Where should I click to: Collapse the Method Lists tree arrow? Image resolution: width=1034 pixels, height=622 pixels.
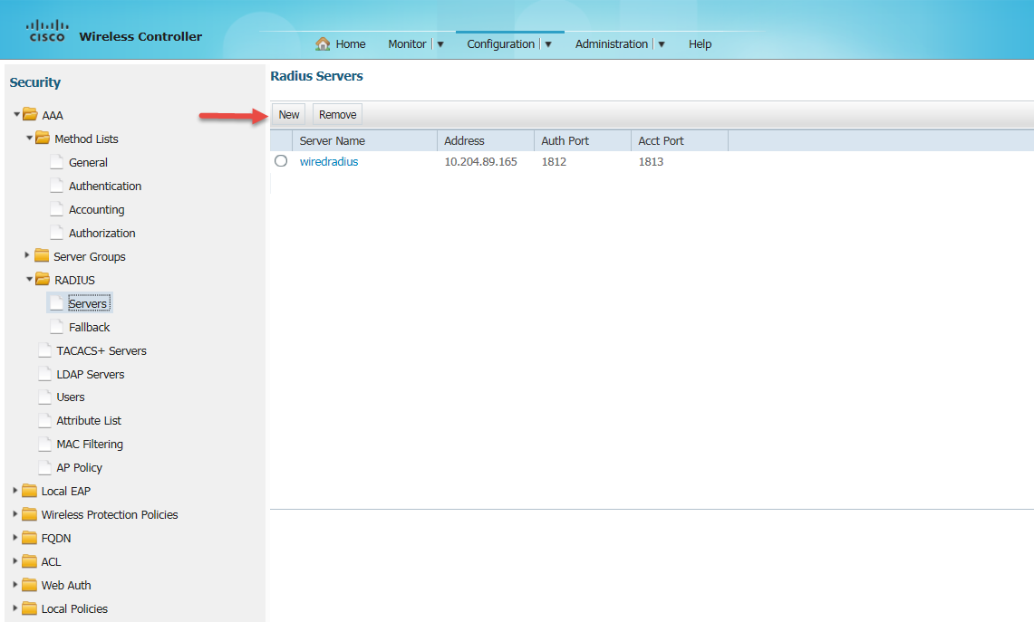coord(29,138)
